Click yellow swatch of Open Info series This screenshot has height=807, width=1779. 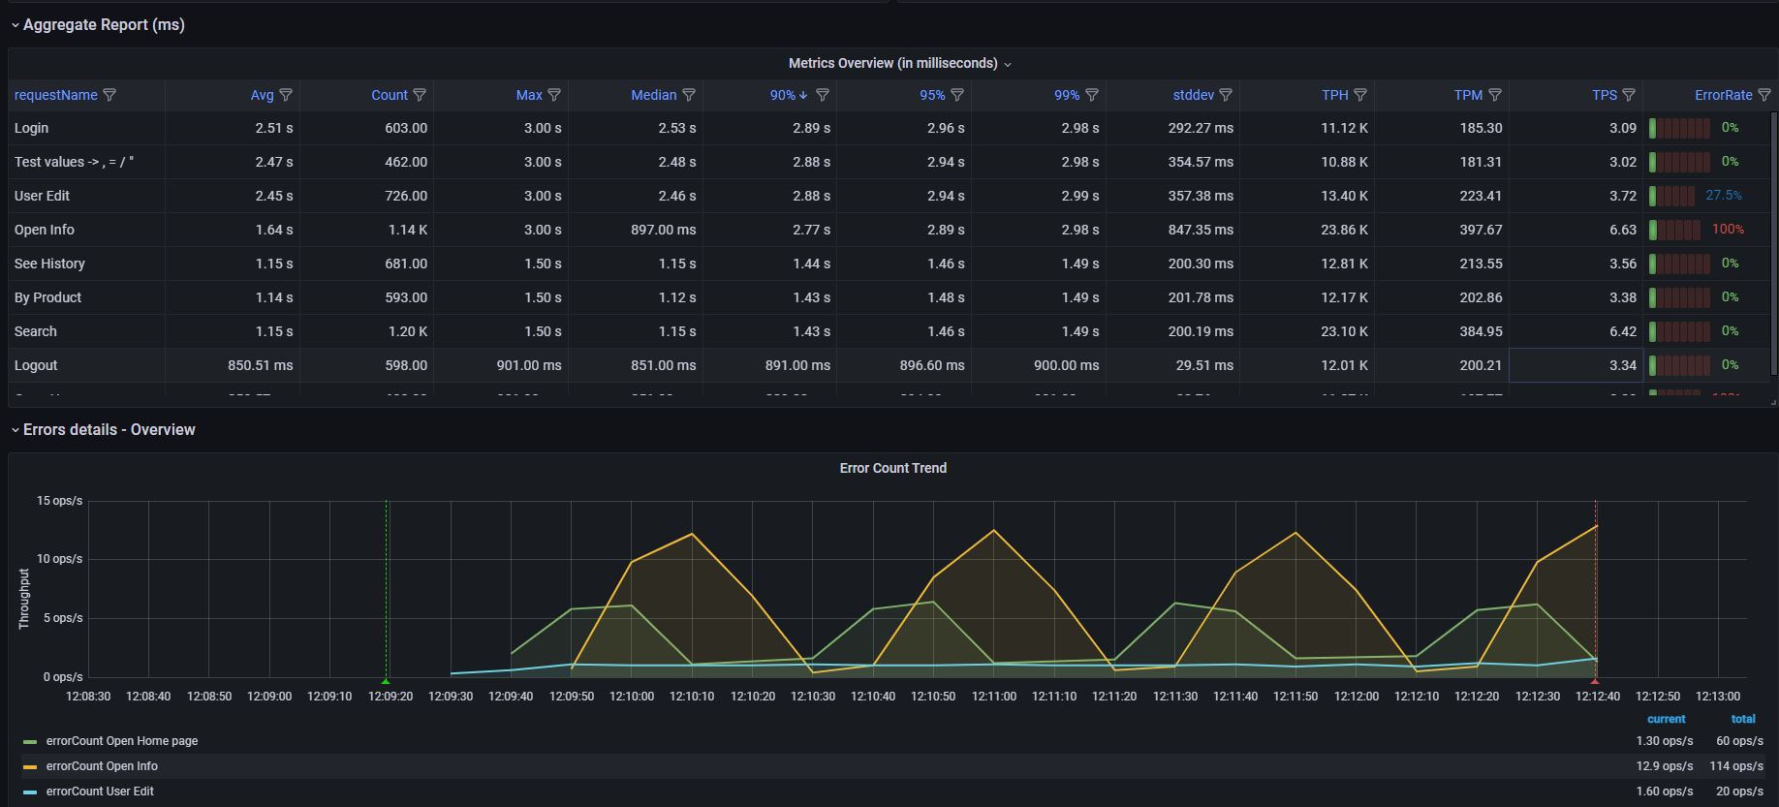[x=30, y=767]
